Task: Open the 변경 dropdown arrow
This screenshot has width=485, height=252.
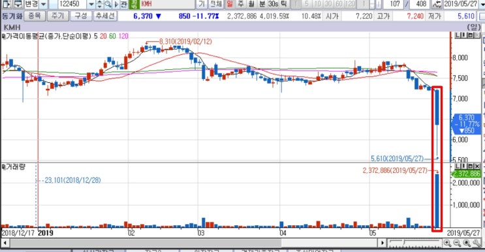Action: click(43, 4)
